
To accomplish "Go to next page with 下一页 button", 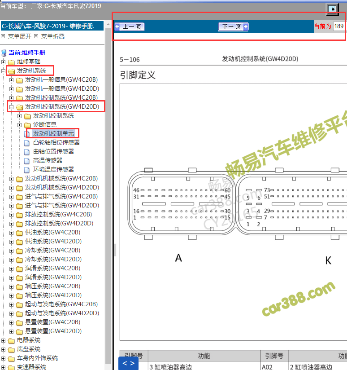I will click(233, 26).
